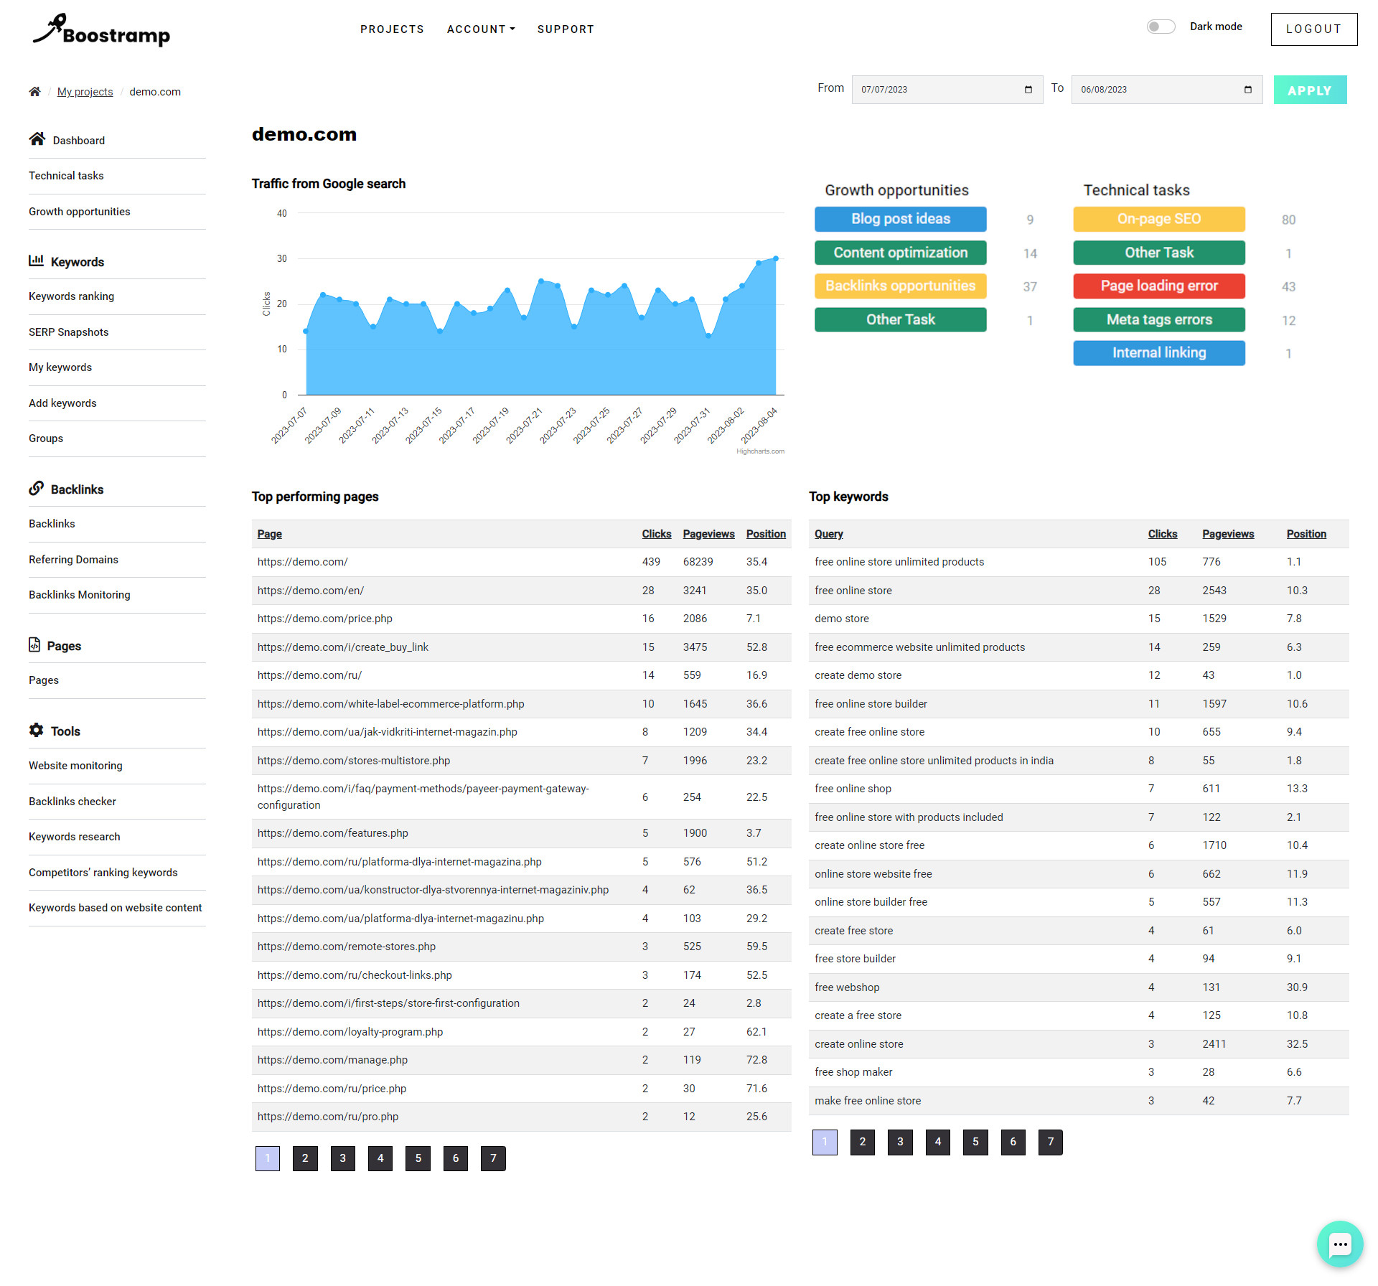Open the From date calendar picker icon
The height and width of the screenshot is (1286, 1378).
1028,90
